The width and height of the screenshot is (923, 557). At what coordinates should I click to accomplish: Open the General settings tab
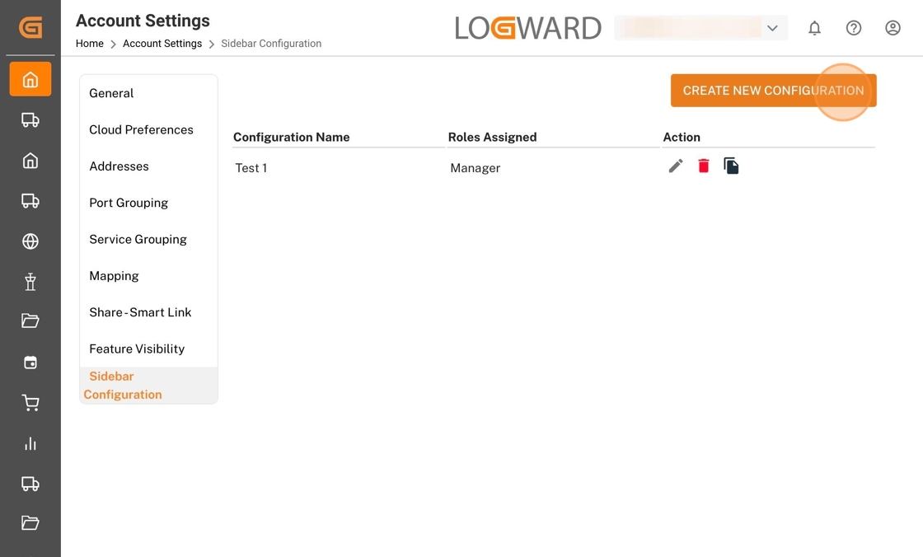tap(148, 93)
